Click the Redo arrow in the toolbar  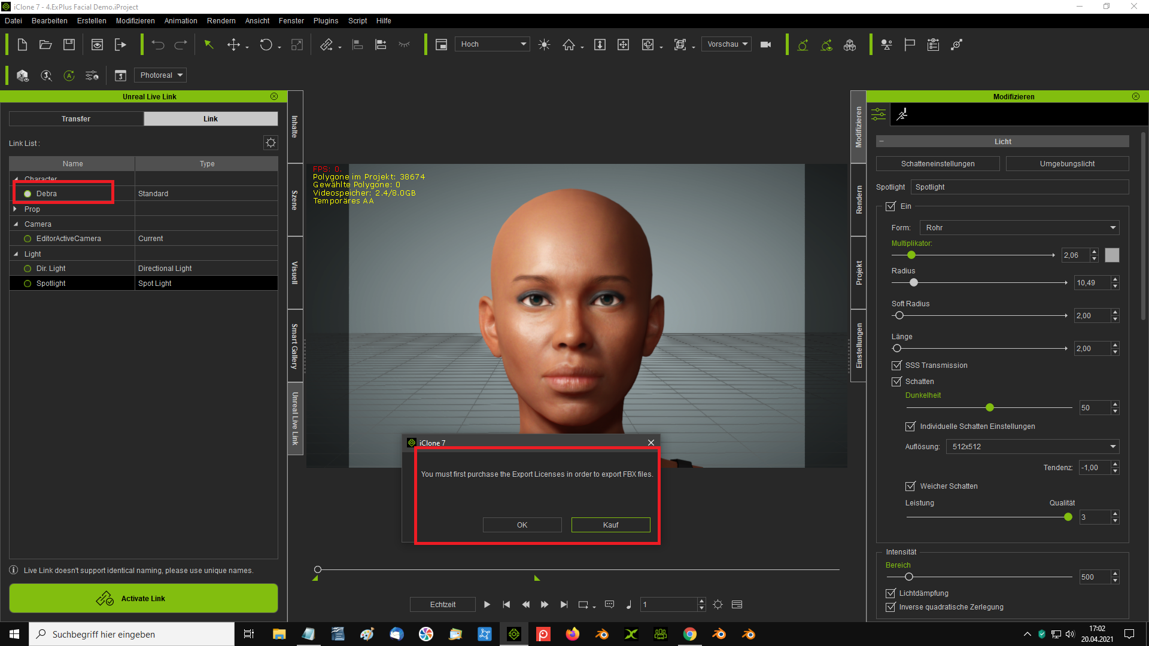click(x=181, y=45)
